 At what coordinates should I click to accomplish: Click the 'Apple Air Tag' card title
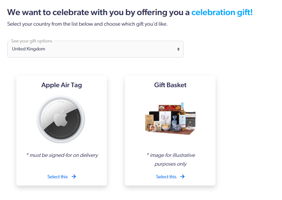click(x=62, y=85)
